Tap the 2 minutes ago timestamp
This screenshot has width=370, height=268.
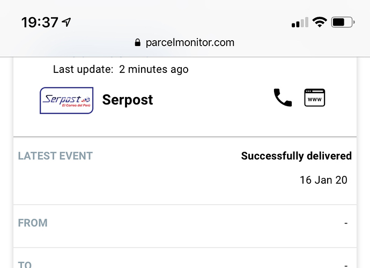click(154, 69)
